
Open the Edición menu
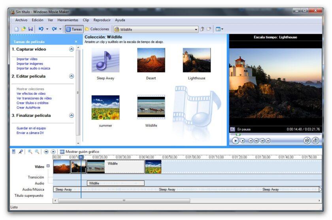click(38, 20)
